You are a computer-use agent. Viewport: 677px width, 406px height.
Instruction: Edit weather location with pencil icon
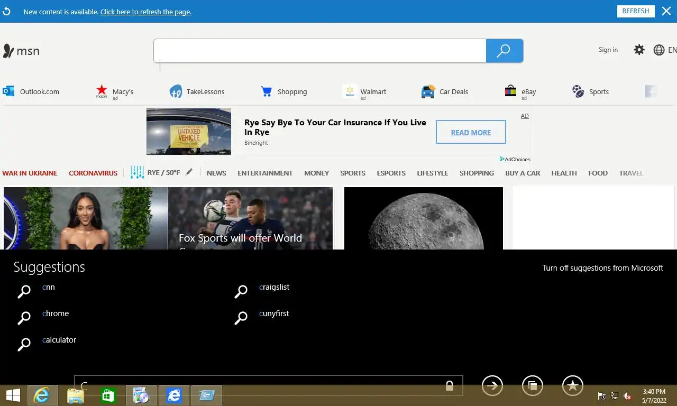[189, 172]
